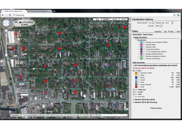Switch map to Terrain view
This screenshot has width=182, height=129.
pyautogui.click(x=123, y=19)
